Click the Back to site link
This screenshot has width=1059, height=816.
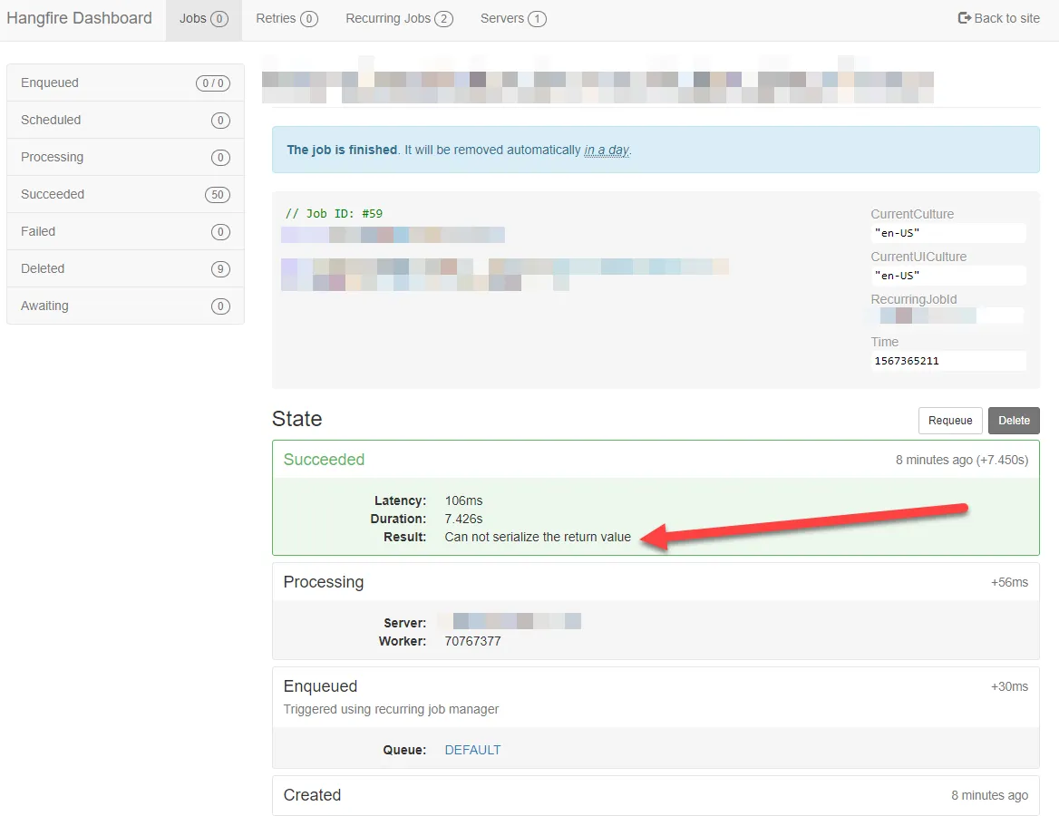click(999, 18)
